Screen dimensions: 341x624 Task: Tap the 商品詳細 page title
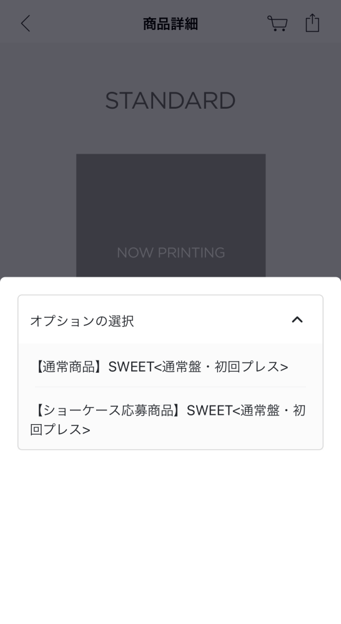[170, 24]
